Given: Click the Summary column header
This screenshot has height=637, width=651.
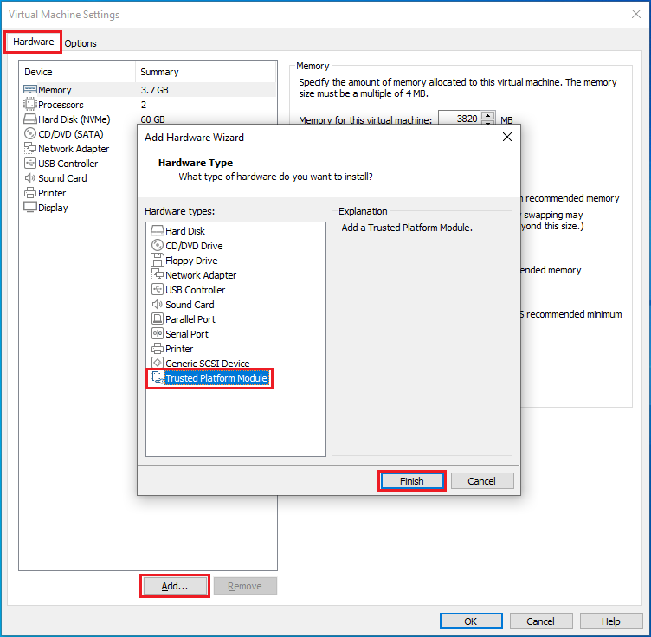Looking at the screenshot, I should click(x=206, y=72).
